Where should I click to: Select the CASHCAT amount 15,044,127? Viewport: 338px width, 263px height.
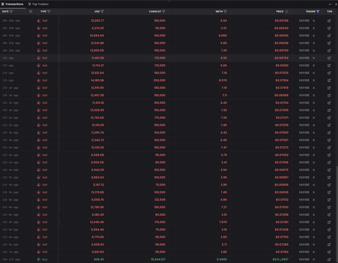point(158,260)
